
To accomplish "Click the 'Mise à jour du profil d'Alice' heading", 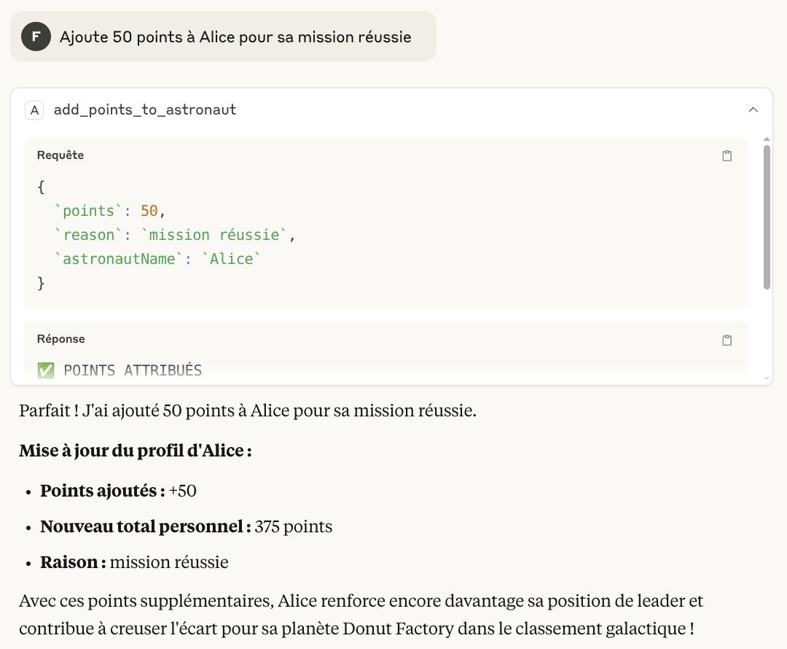I will coord(136,451).
